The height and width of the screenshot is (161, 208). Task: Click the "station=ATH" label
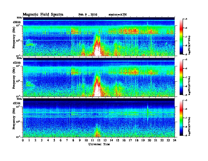[x=118, y=15]
